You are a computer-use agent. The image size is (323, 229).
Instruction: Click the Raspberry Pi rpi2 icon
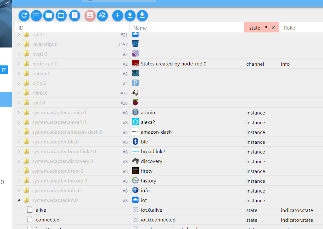[135, 102]
